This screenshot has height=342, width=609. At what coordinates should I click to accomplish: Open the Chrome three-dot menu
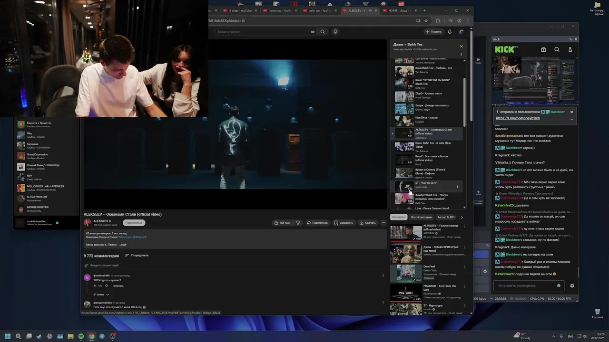[467, 20]
